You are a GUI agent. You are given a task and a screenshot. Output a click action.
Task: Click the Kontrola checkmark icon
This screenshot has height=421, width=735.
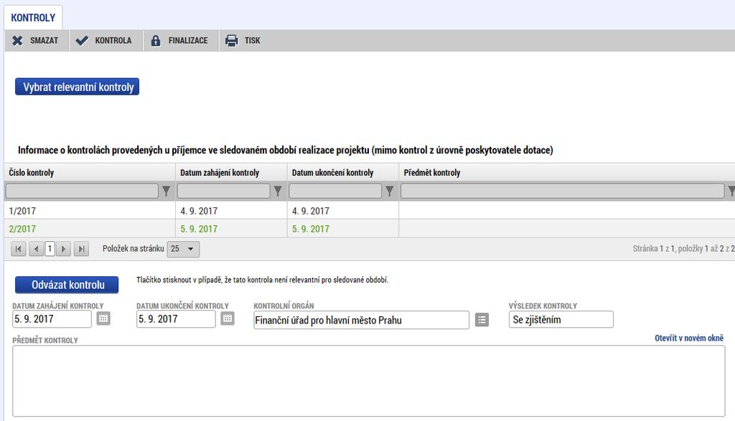click(x=82, y=41)
